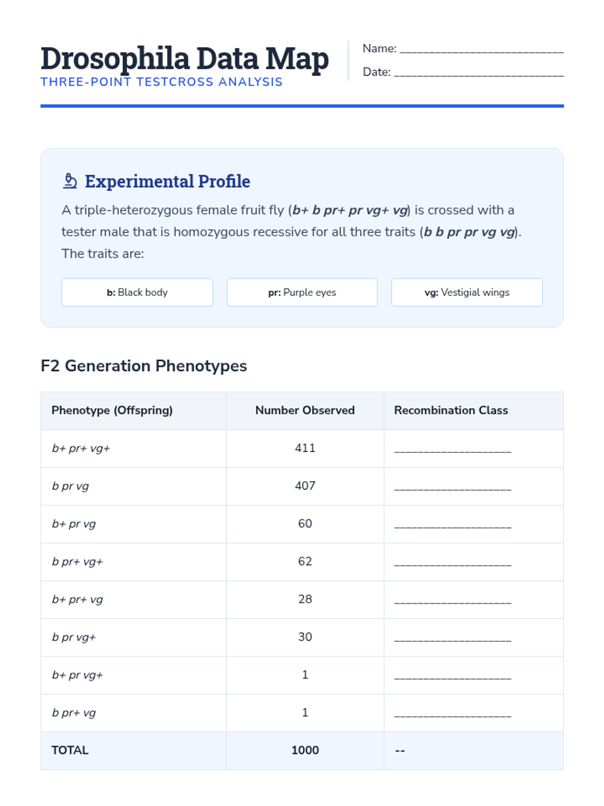Select the Black body trait box
This screenshot has width=604, height=806.
click(x=137, y=293)
